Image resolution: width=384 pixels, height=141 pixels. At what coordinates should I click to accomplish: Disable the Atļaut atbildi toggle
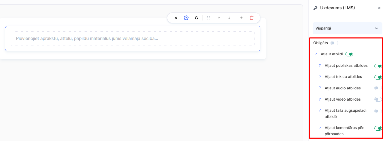349,54
